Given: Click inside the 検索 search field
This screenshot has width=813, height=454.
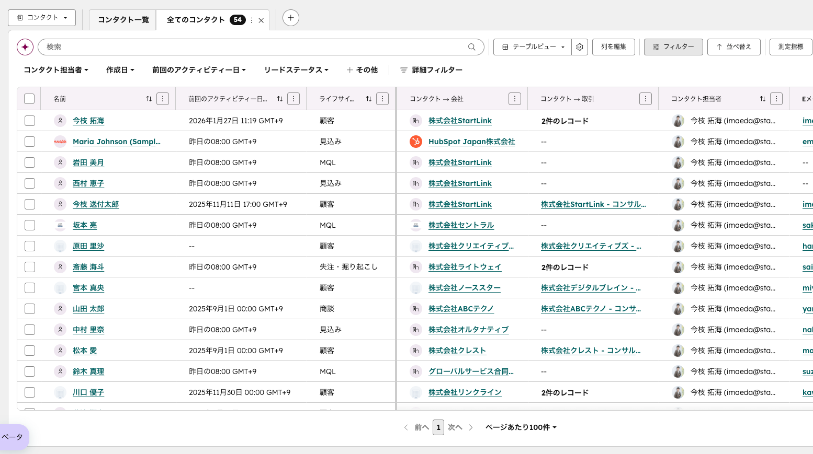Looking at the screenshot, I should 209,47.
